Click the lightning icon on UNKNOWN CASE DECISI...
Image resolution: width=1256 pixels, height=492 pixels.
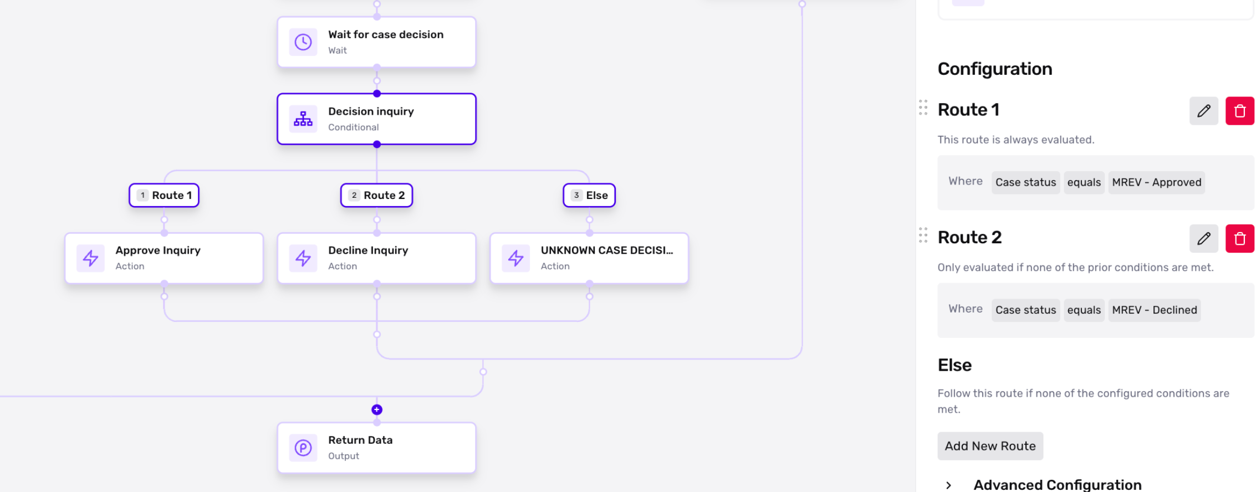pos(516,258)
